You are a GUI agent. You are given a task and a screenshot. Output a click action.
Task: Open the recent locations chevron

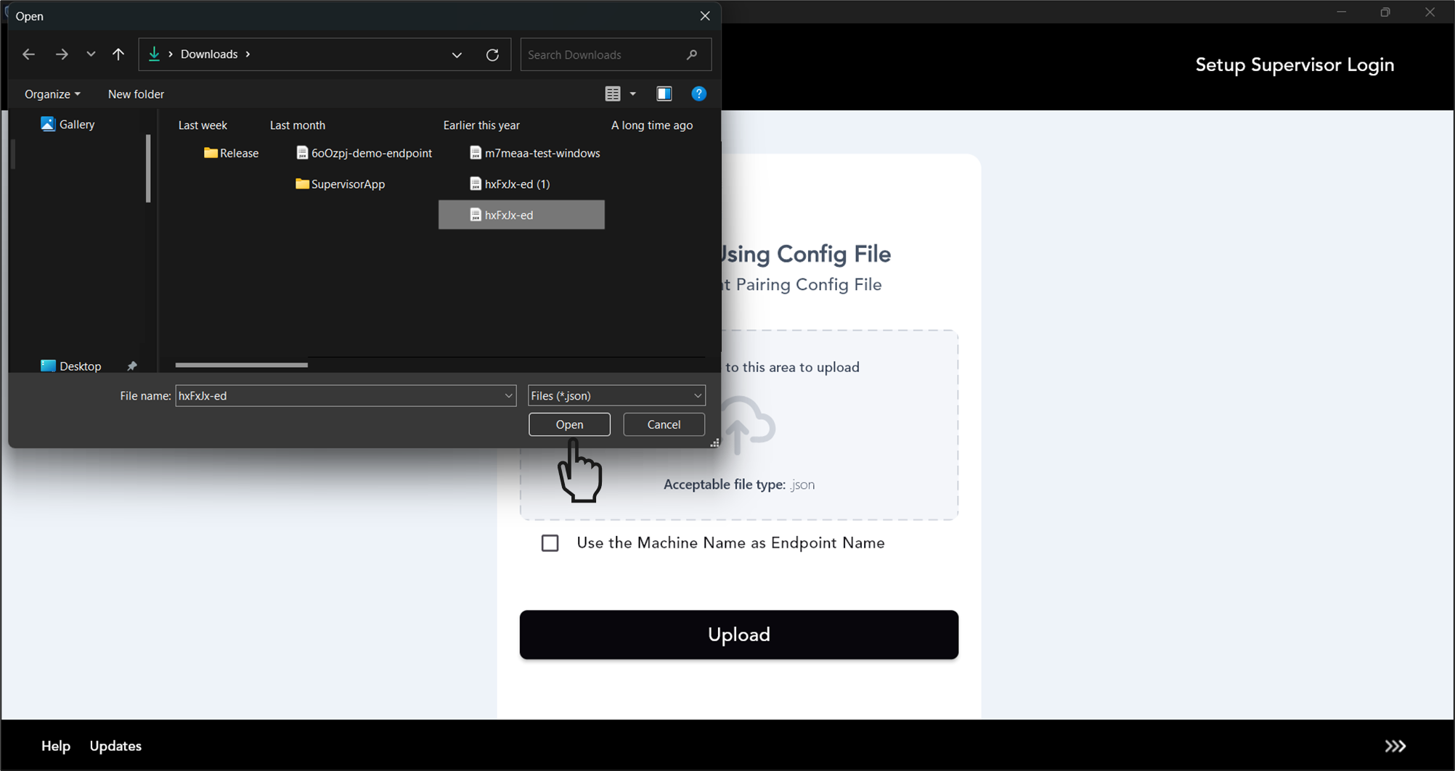pyautogui.click(x=91, y=54)
